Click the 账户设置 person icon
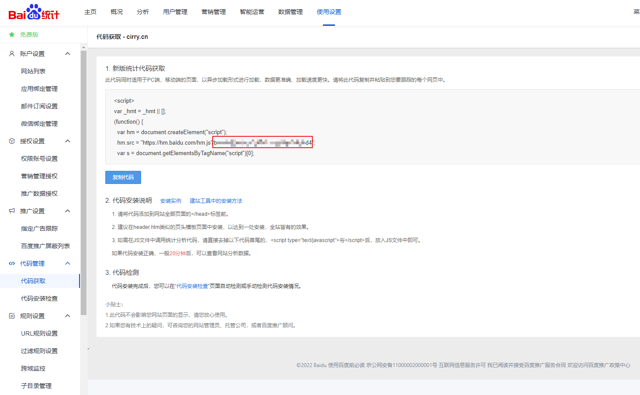640x395 pixels. tap(12, 54)
